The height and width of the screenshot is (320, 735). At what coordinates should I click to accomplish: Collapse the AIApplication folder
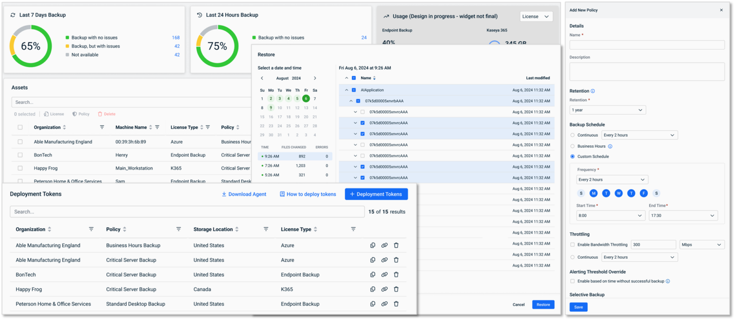tap(346, 90)
